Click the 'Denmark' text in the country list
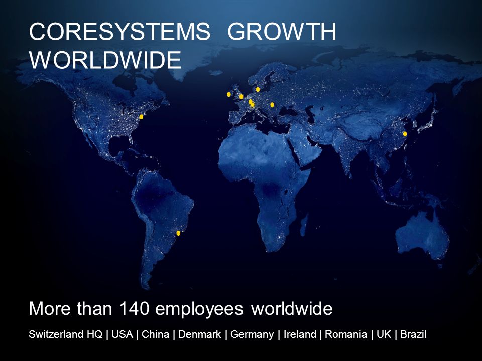Screen dimensions: 482x361 [199, 334]
